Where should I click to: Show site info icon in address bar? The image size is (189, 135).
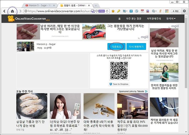(26, 11)
